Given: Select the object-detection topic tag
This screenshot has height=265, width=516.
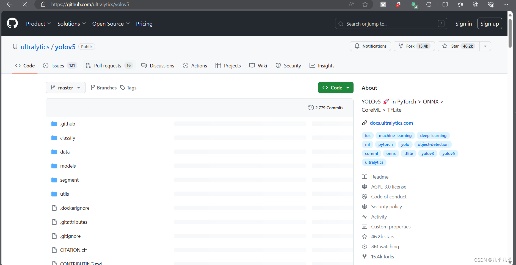Looking at the screenshot, I should coord(433,144).
